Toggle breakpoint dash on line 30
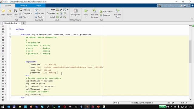The height and width of the screenshot is (109, 194). 6,62
